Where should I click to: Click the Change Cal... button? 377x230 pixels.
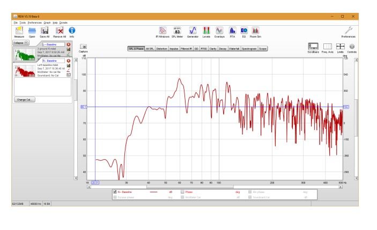25,100
